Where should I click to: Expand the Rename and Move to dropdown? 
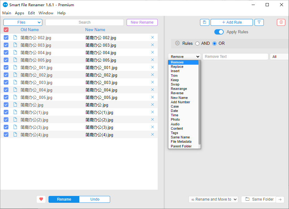pyautogui.click(x=213, y=199)
